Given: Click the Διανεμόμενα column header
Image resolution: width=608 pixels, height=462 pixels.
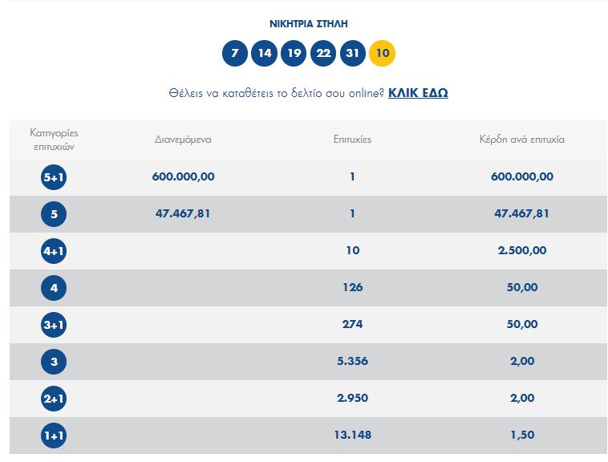Looking at the screenshot, I should 183,140.
